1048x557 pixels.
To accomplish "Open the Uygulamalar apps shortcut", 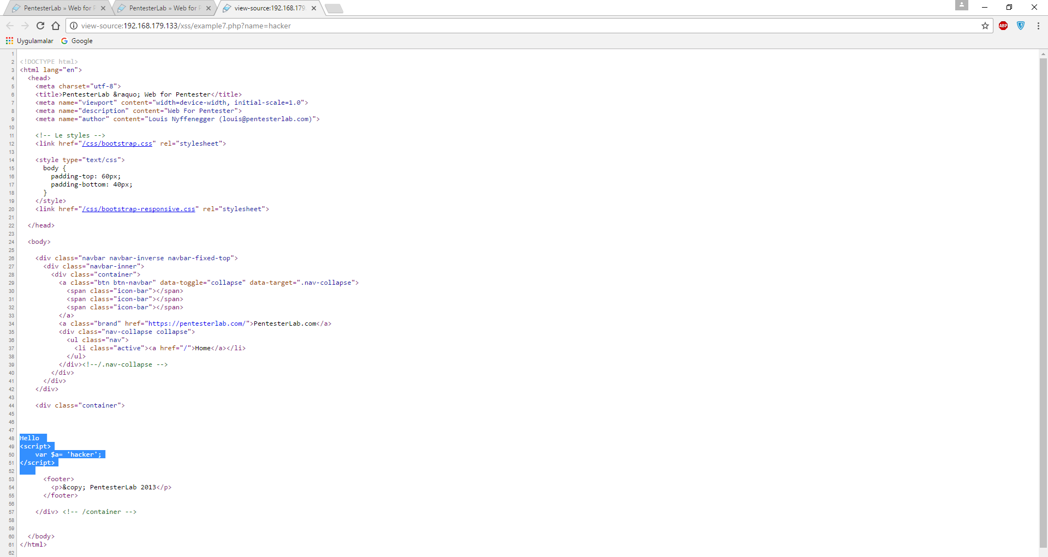I will click(x=29, y=41).
